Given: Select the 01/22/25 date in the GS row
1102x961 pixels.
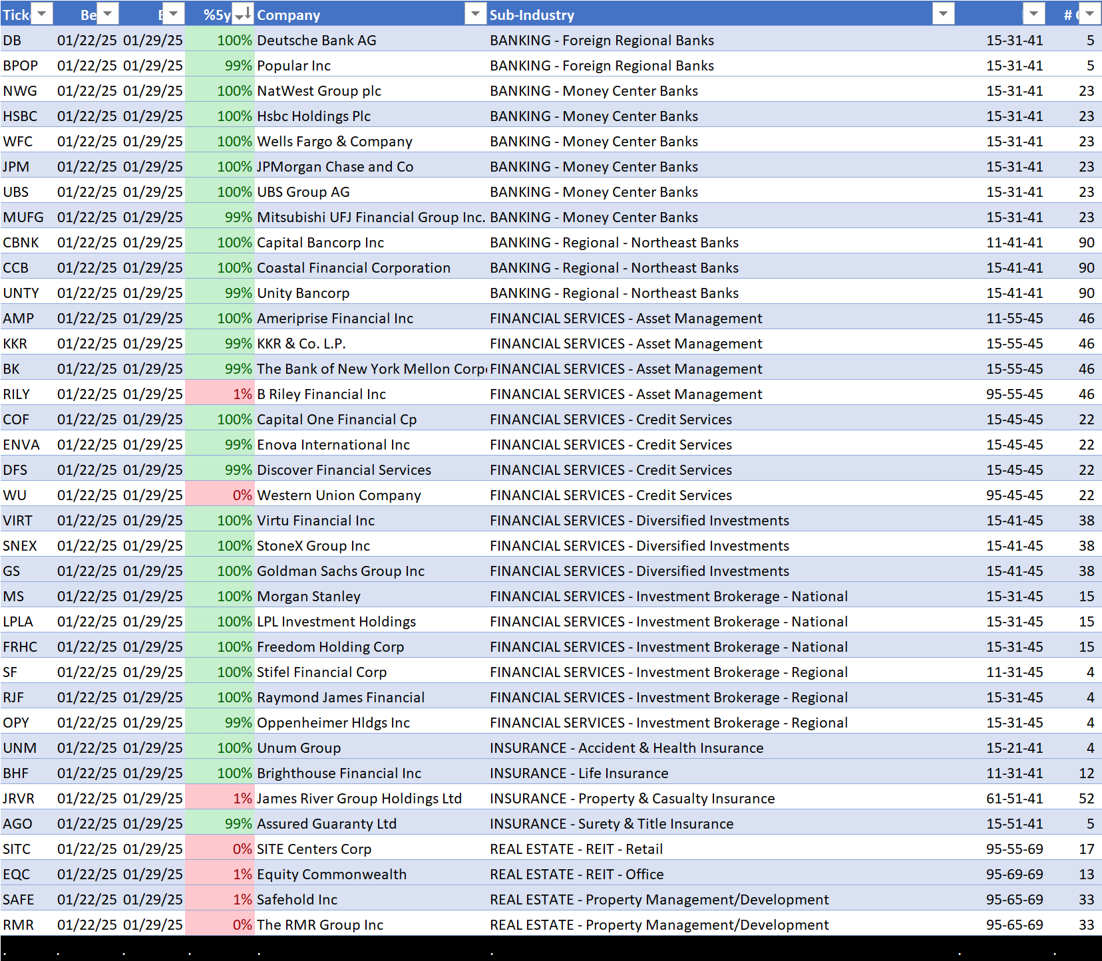Looking at the screenshot, I should (87, 571).
